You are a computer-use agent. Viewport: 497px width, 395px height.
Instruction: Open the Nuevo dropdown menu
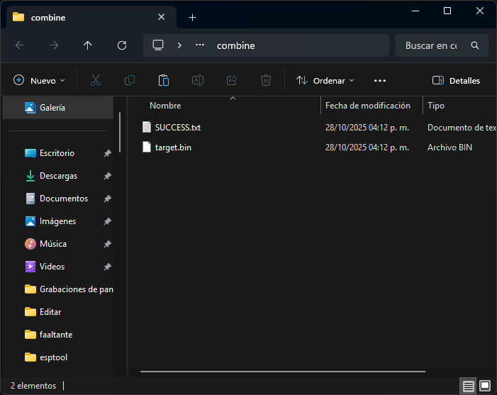(x=39, y=81)
